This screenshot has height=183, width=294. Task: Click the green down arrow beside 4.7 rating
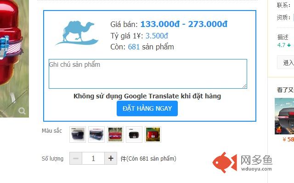coord(289,45)
